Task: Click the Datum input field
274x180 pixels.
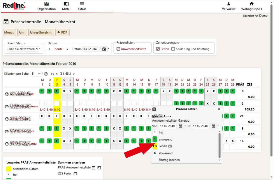Action: (x=91, y=49)
